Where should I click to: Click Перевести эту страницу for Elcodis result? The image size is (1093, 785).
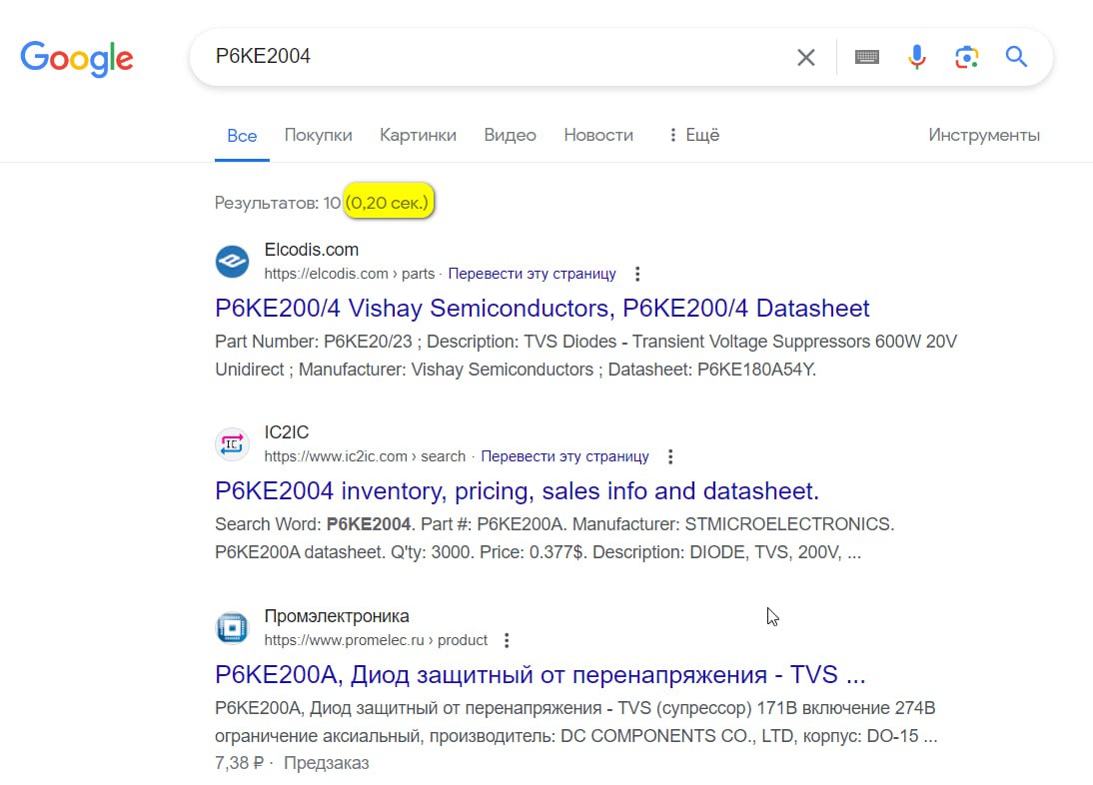click(532, 274)
